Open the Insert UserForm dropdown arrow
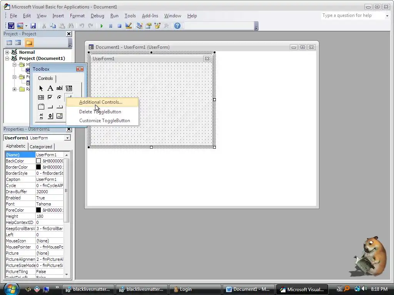The height and width of the screenshot is (295, 394). click(26, 26)
